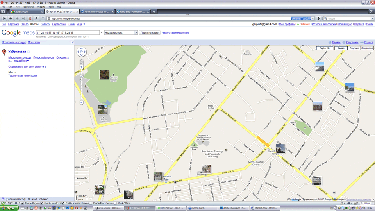Open aliya astana ACDSee taskbar item
Image resolution: width=375 pixels, height=211 pixels.
(108, 208)
